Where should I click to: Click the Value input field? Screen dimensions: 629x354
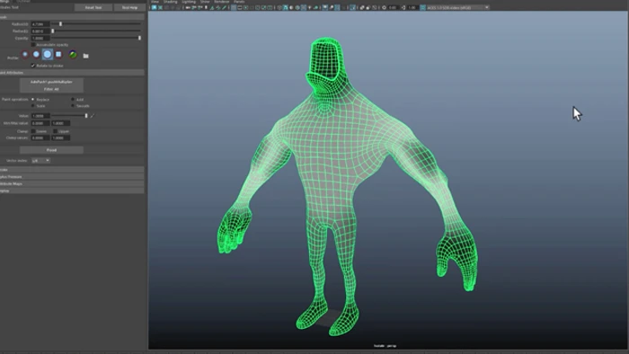(x=40, y=116)
